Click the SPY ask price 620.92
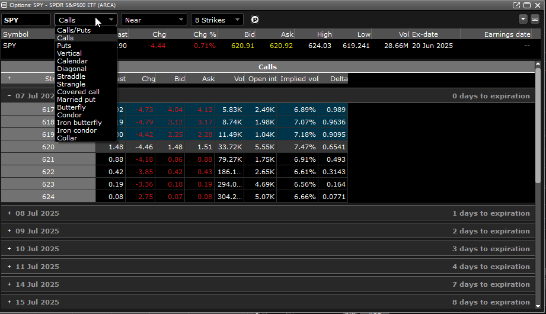Viewport: 546px width, 314px height. [x=282, y=46]
